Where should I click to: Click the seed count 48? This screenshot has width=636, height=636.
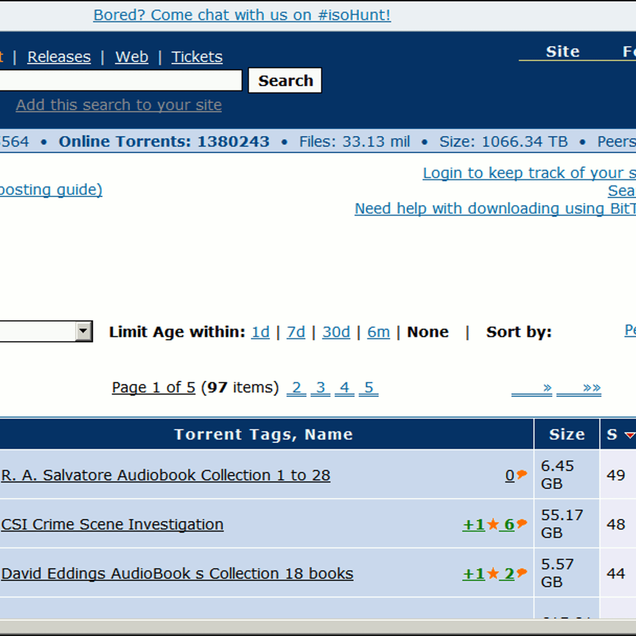pyautogui.click(x=616, y=525)
